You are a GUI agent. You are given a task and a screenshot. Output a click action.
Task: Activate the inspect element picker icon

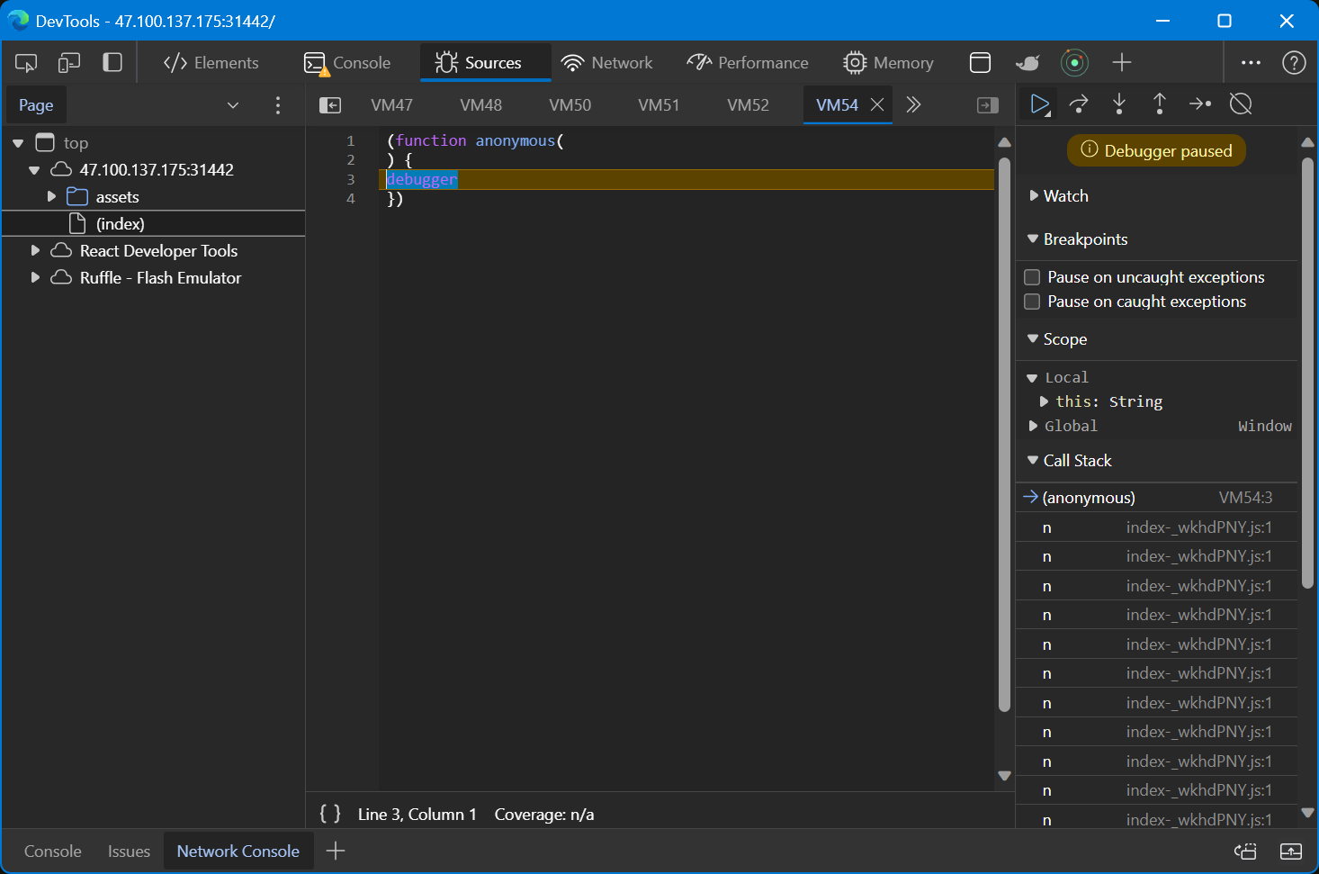(26, 63)
